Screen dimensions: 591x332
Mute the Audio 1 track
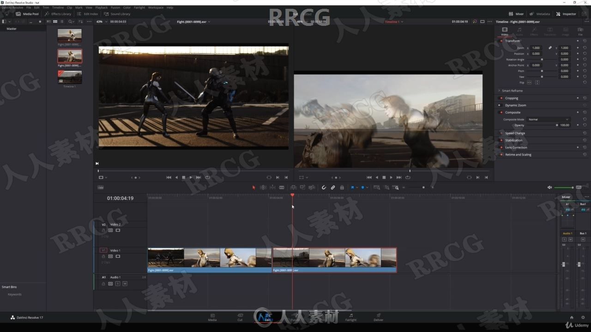(x=125, y=284)
